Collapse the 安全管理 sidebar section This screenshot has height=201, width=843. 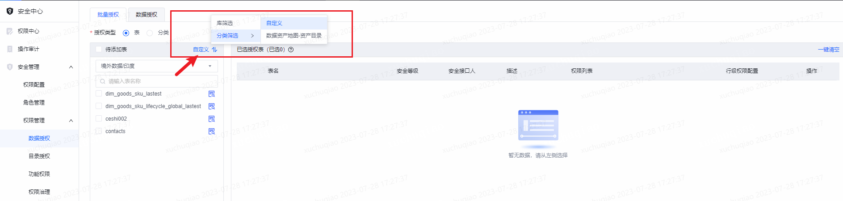click(x=71, y=67)
